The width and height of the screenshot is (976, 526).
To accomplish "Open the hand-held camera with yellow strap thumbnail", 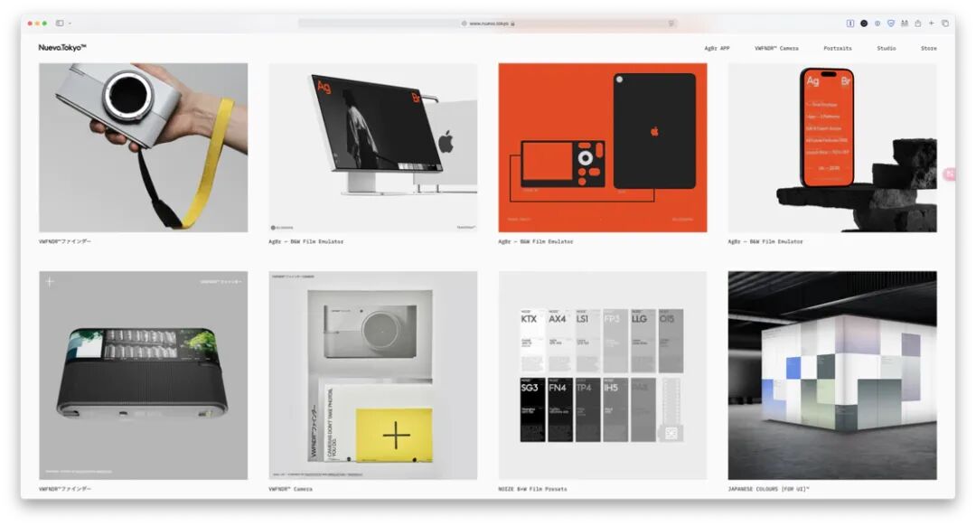I will (x=143, y=147).
